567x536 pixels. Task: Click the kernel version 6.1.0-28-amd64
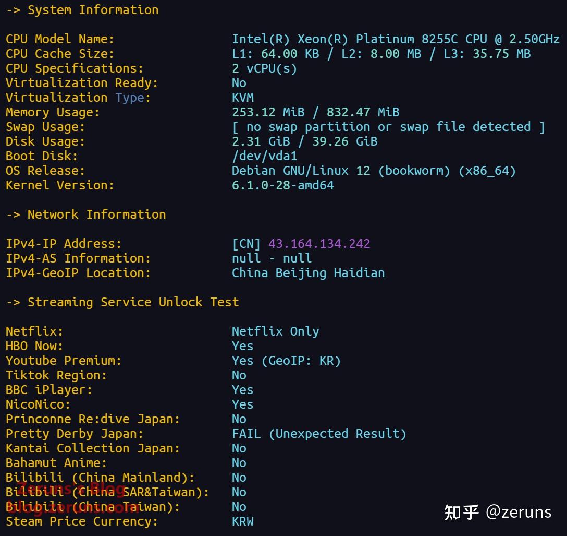282,185
